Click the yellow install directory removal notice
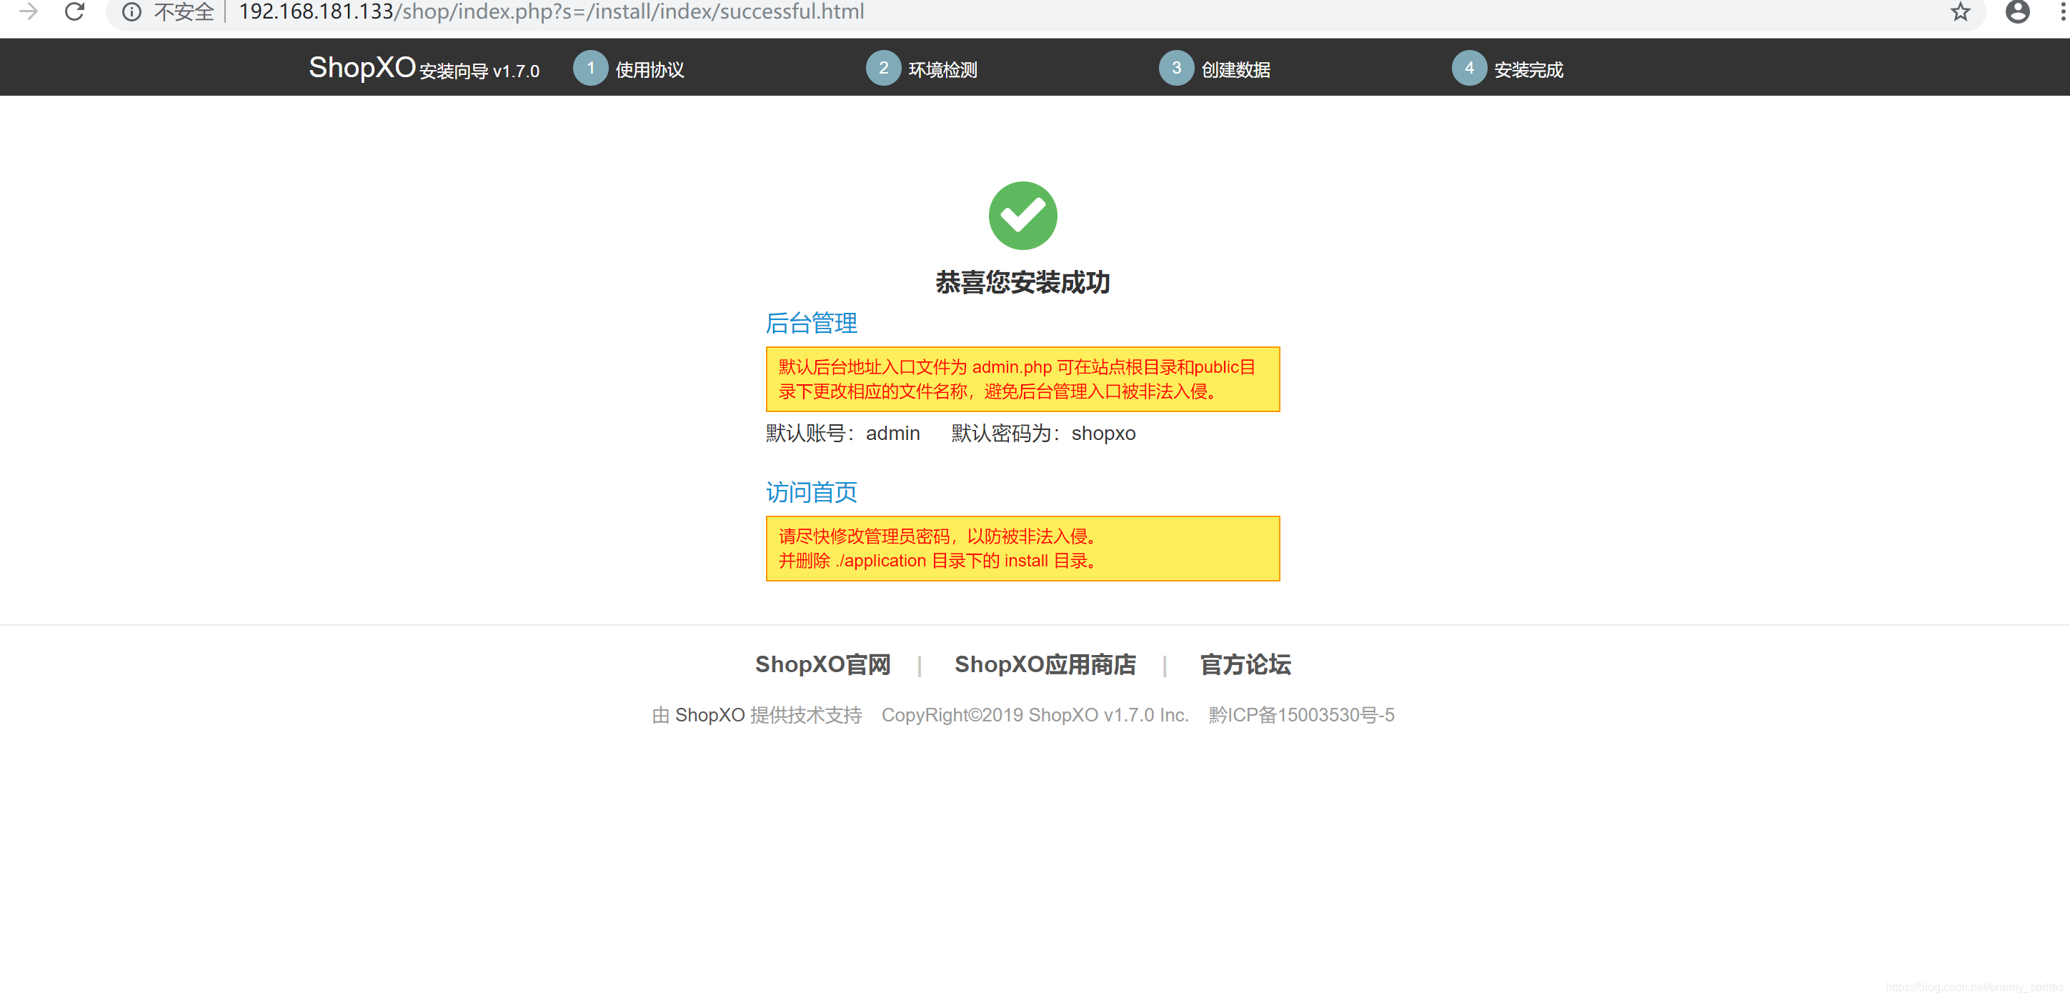 pos(1022,549)
